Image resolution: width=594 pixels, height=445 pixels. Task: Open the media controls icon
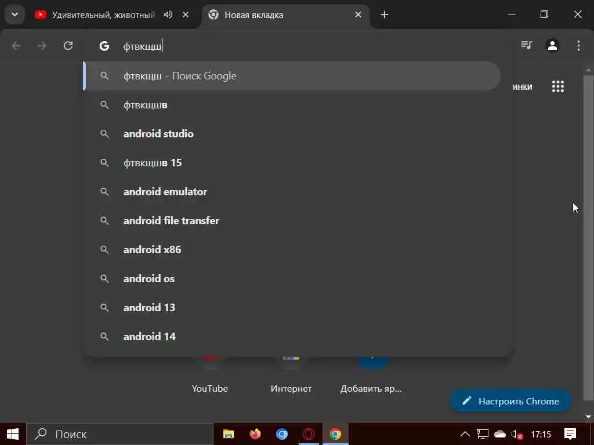[527, 45]
